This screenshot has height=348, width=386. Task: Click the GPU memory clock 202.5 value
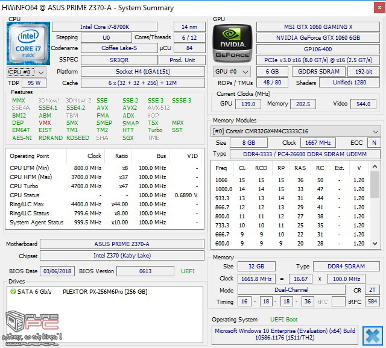point(303,104)
